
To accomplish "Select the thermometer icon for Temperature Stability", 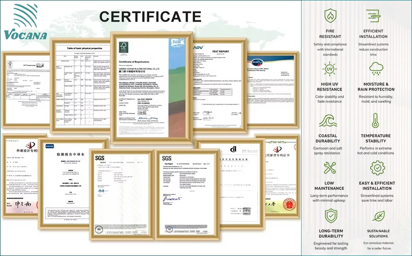I will [375, 121].
